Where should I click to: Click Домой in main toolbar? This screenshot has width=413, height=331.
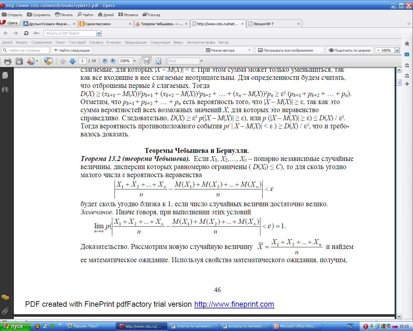[106, 15]
